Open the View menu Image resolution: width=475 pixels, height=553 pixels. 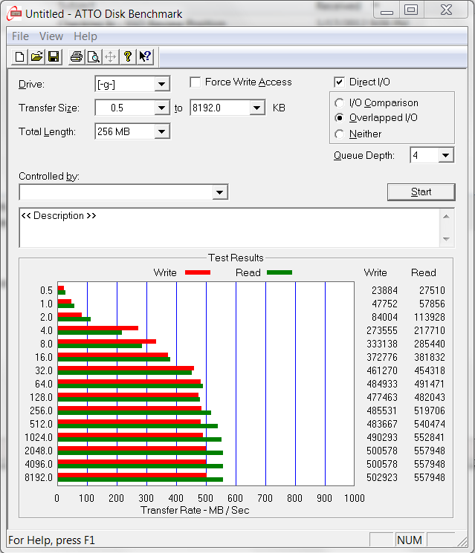click(51, 36)
